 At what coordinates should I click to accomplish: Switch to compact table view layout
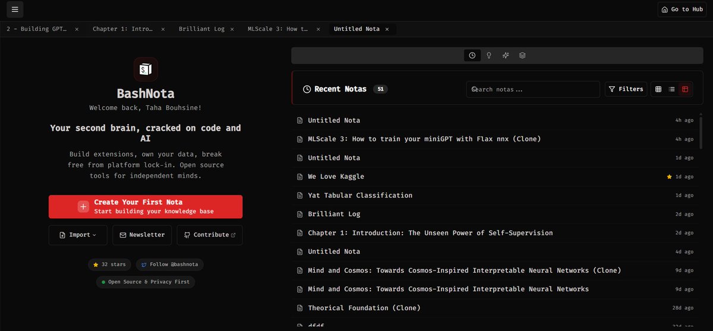click(x=685, y=89)
